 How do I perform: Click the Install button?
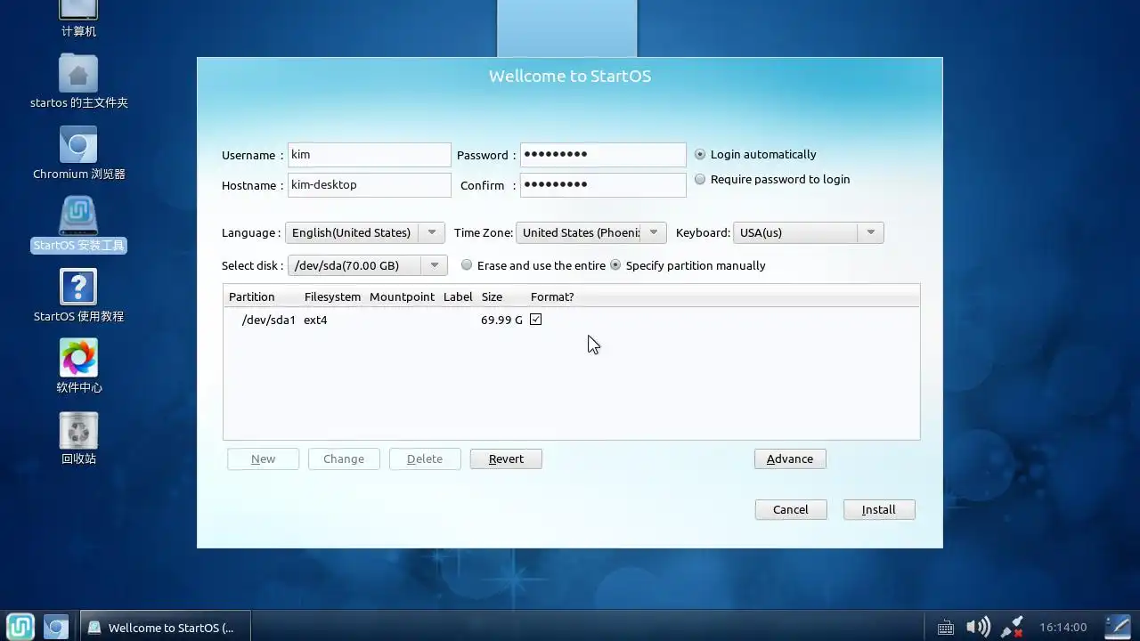click(879, 509)
